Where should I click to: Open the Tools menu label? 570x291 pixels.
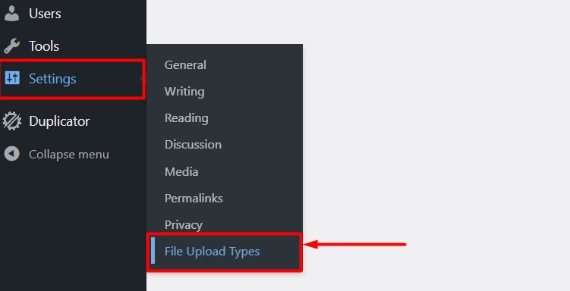44,46
